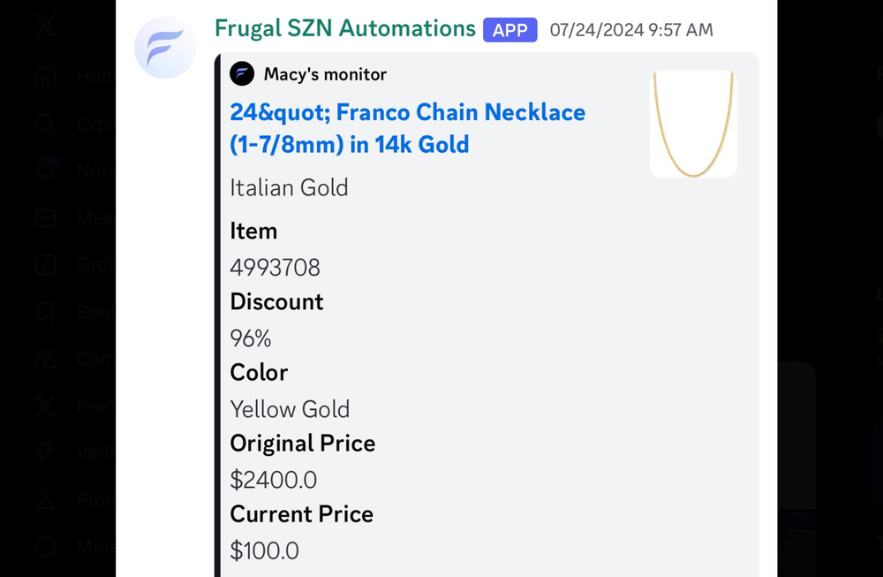Open the Notifications bell icon
883x577 pixels.
(x=44, y=171)
